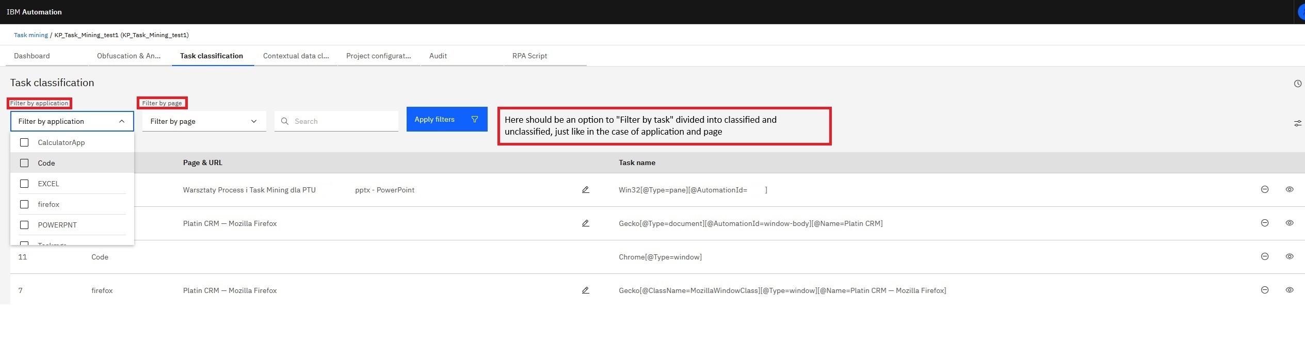
Task: Open the history clock icon
Action: 1297,84
